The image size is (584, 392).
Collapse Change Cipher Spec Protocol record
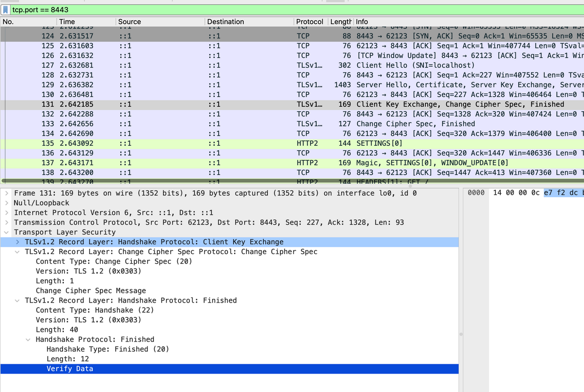[18, 252]
